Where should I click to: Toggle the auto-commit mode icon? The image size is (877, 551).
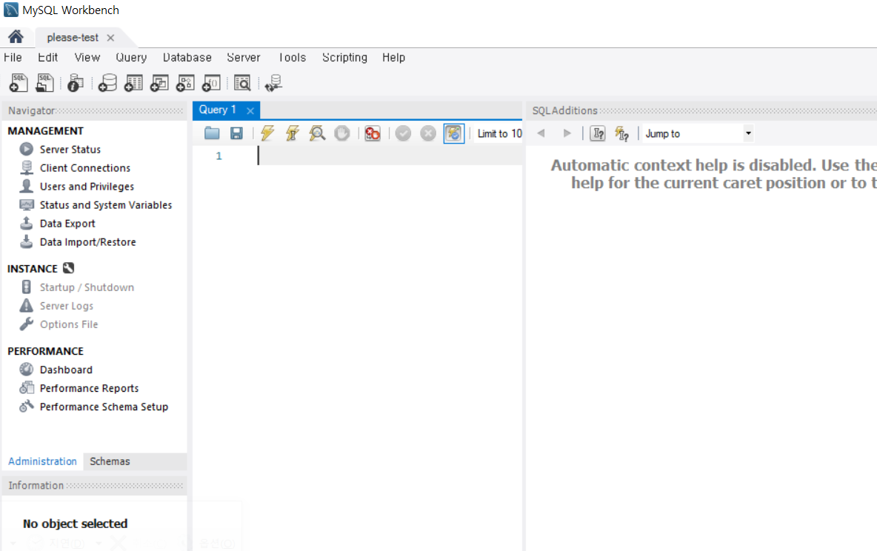(x=453, y=133)
